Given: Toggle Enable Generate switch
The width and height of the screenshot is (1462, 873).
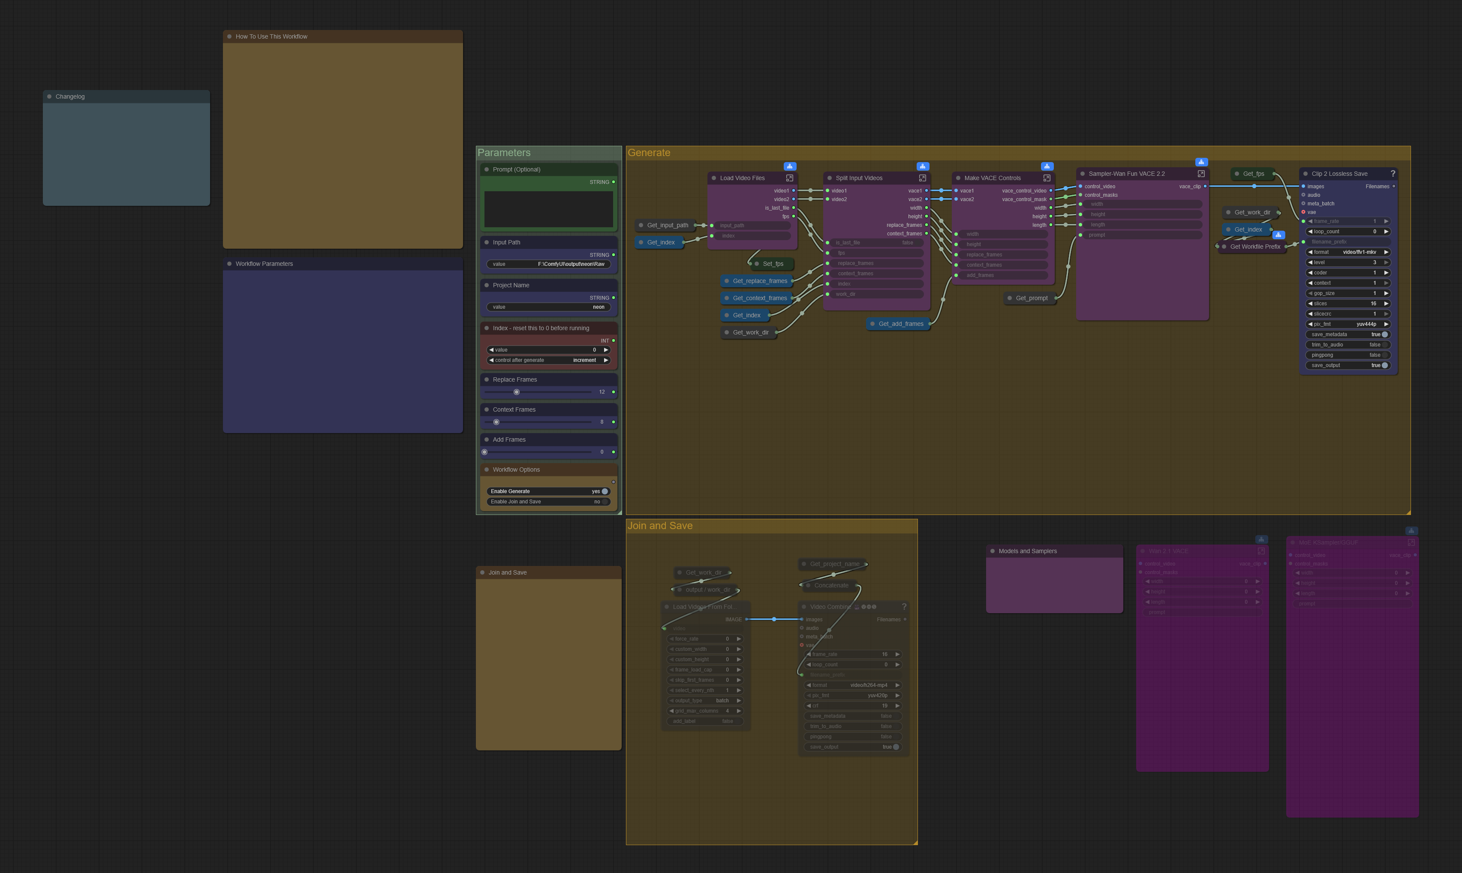Looking at the screenshot, I should coord(604,491).
